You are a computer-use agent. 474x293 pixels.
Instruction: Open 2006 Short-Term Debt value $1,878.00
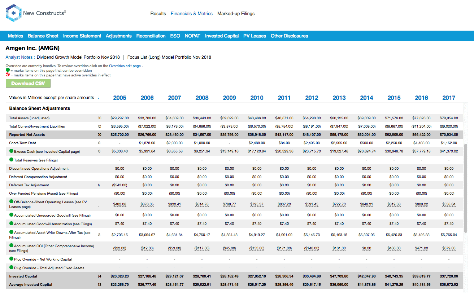pos(147,143)
